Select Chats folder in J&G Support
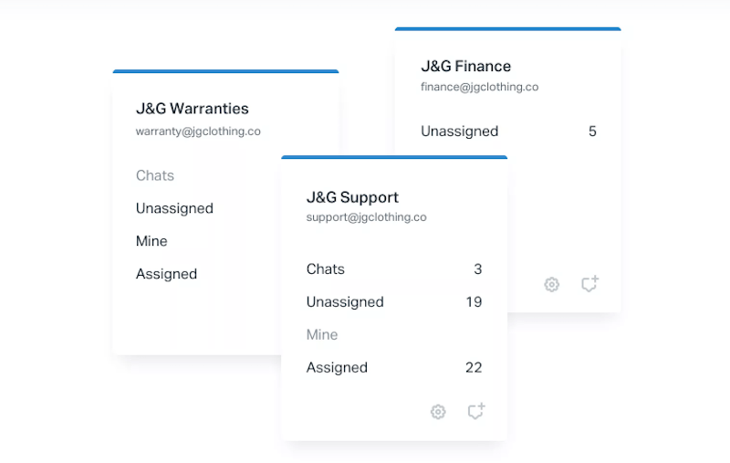The width and height of the screenshot is (730, 463). pyautogui.click(x=326, y=269)
